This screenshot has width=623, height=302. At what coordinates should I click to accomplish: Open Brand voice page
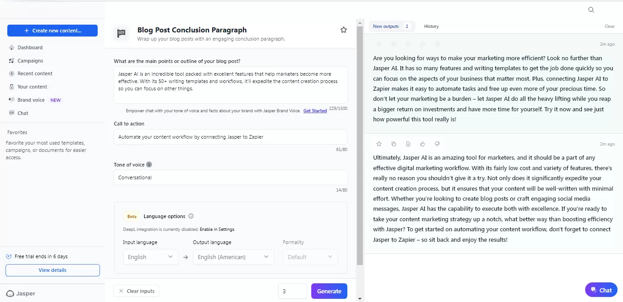click(31, 100)
